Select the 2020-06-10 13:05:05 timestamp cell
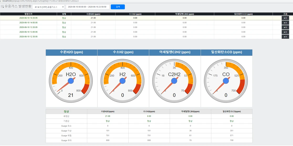Image resolution: width=293 pixels, height=146 pixels. 28,32
